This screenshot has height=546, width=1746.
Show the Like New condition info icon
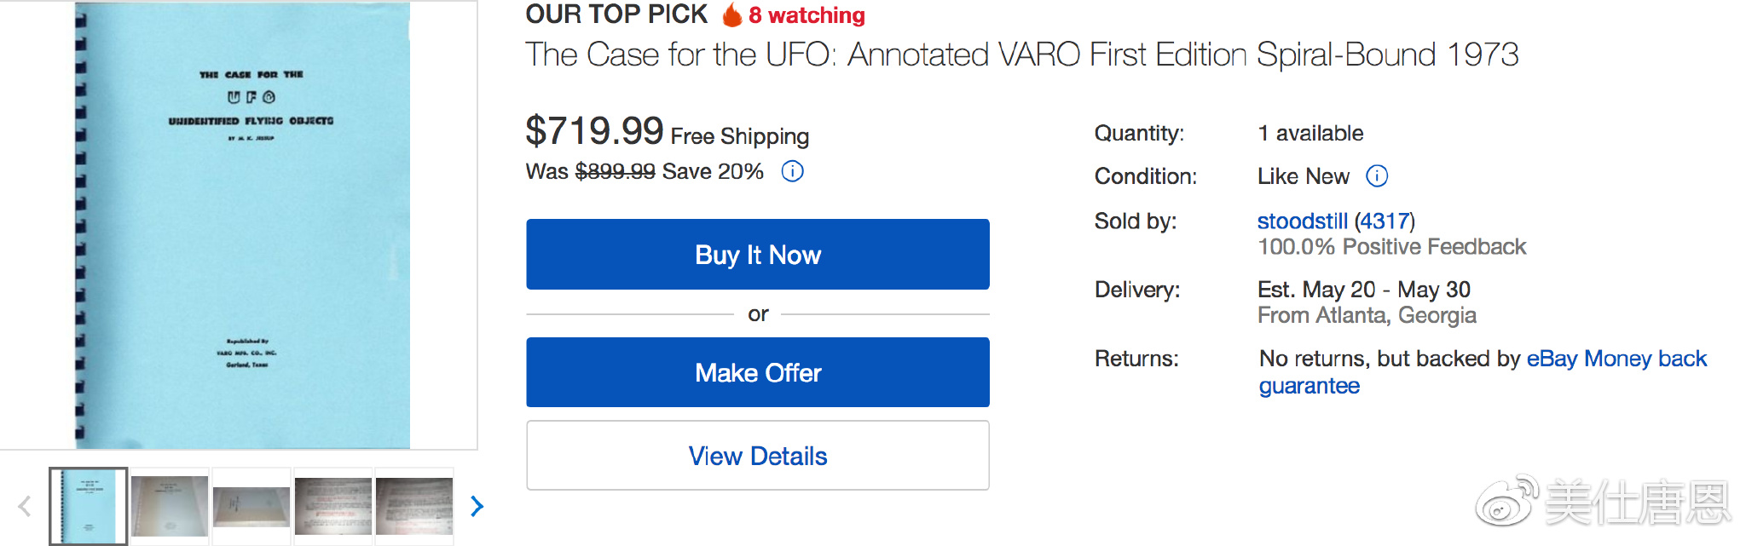click(1377, 176)
